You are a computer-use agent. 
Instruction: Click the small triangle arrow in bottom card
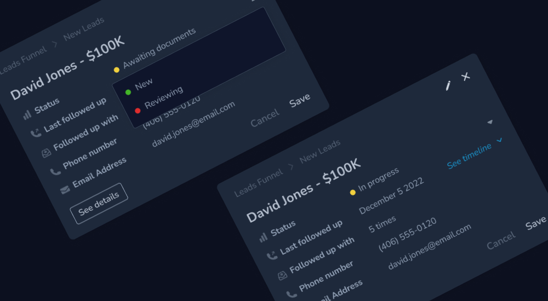490,122
